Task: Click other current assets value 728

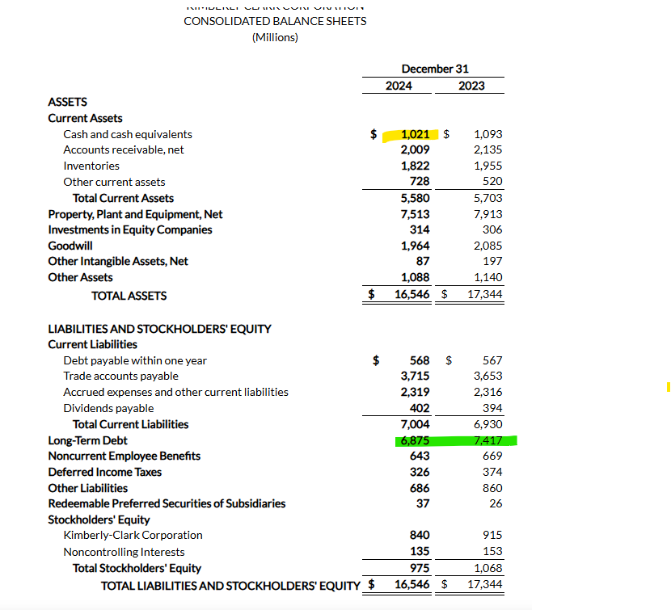Action: pos(420,181)
